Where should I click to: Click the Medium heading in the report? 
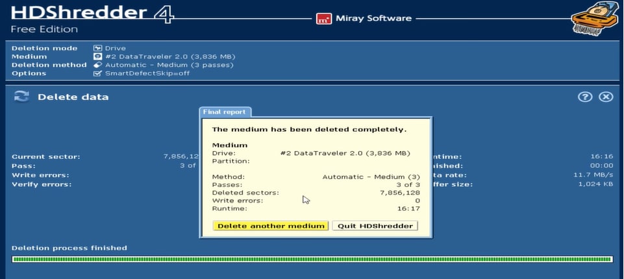(x=230, y=145)
